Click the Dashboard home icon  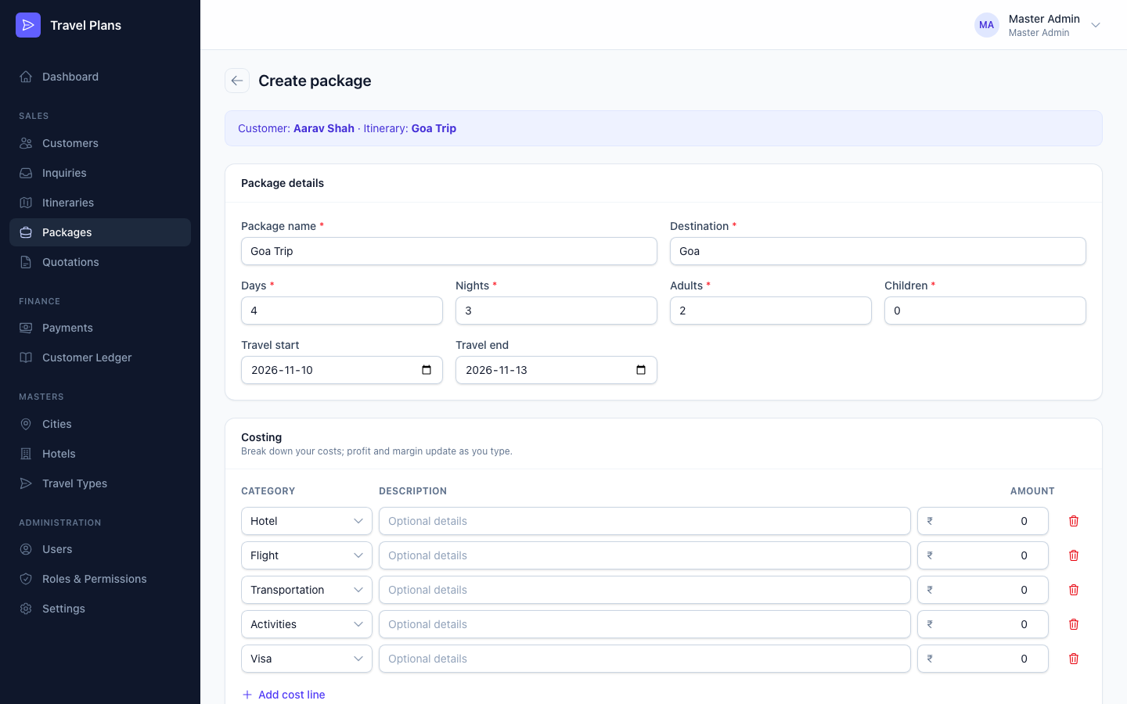pos(26,77)
